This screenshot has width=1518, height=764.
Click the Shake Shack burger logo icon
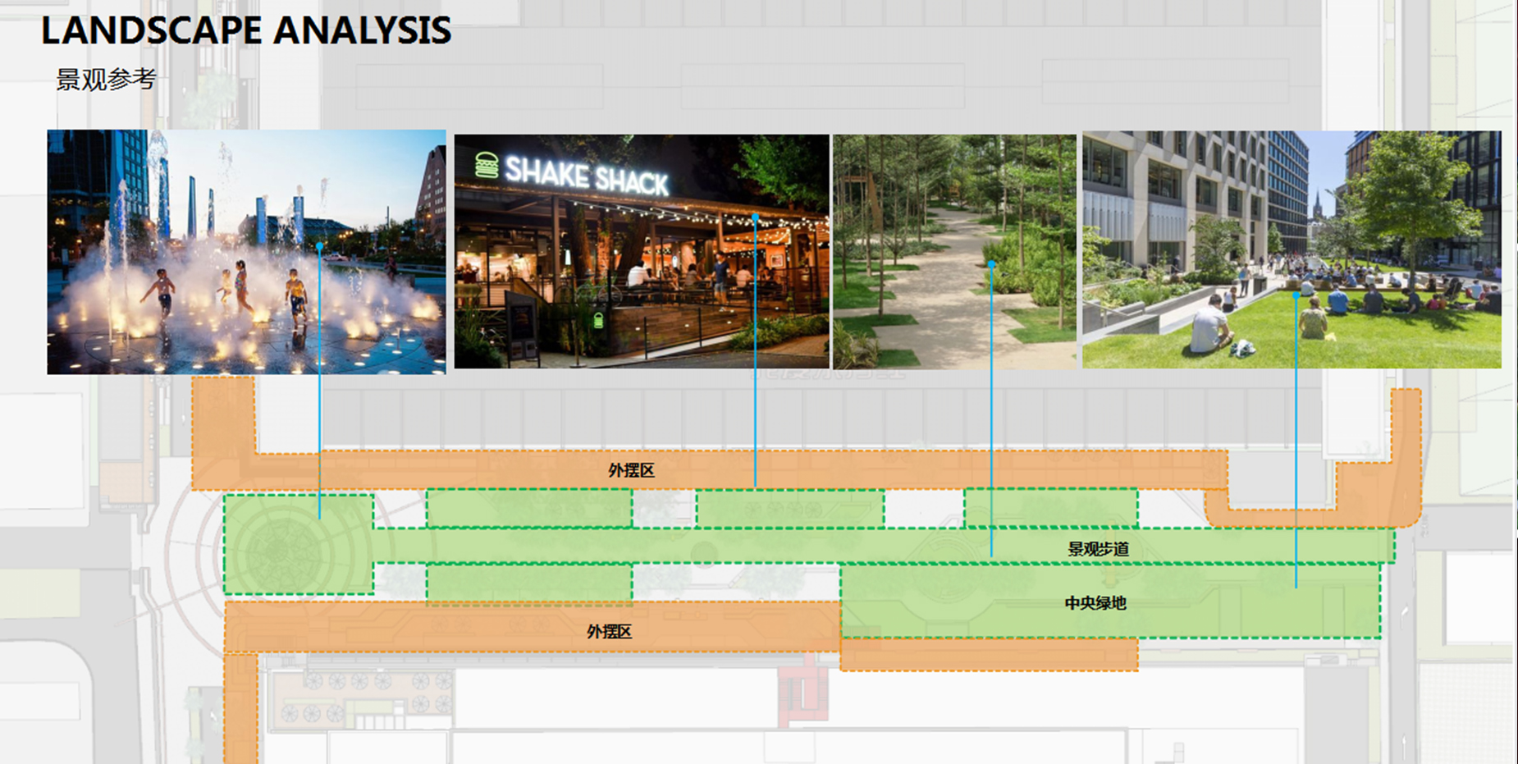coord(487,165)
